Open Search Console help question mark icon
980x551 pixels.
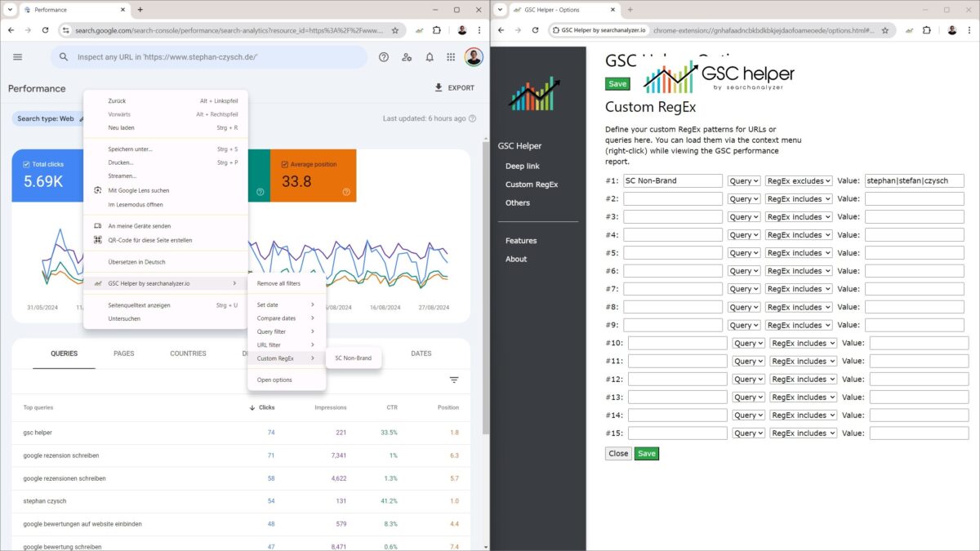(x=384, y=57)
